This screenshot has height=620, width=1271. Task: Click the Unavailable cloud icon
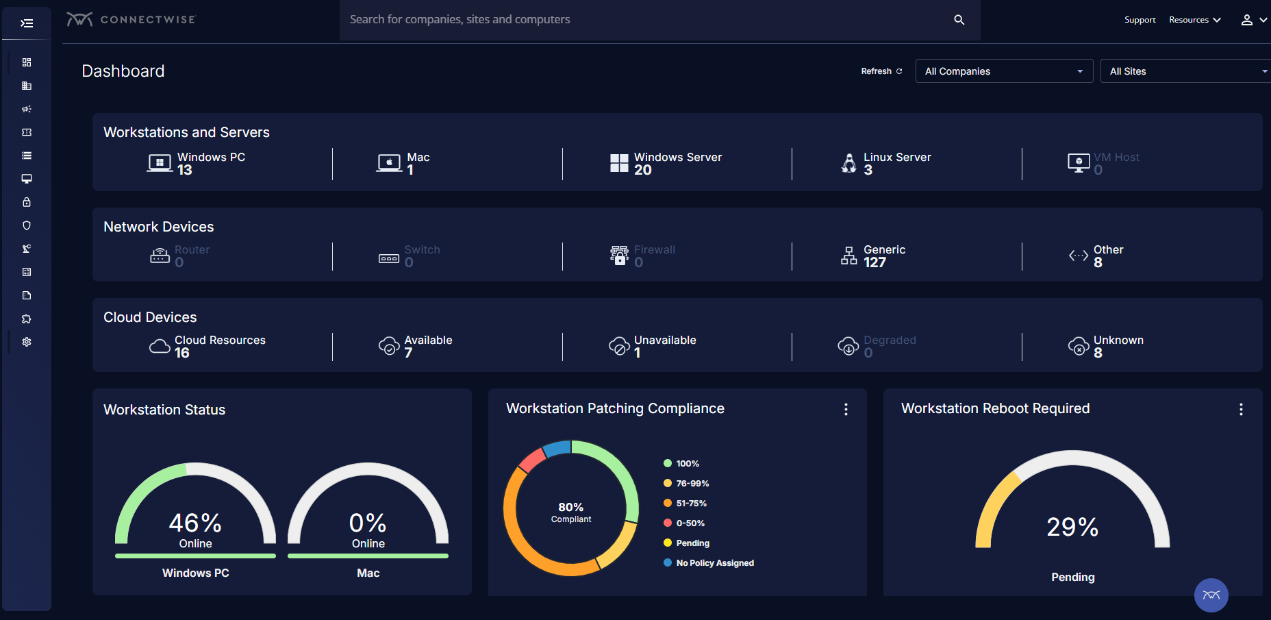619,346
